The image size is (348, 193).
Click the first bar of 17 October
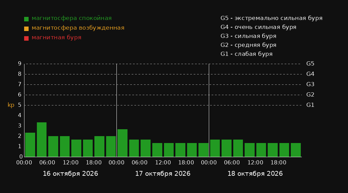123,143
